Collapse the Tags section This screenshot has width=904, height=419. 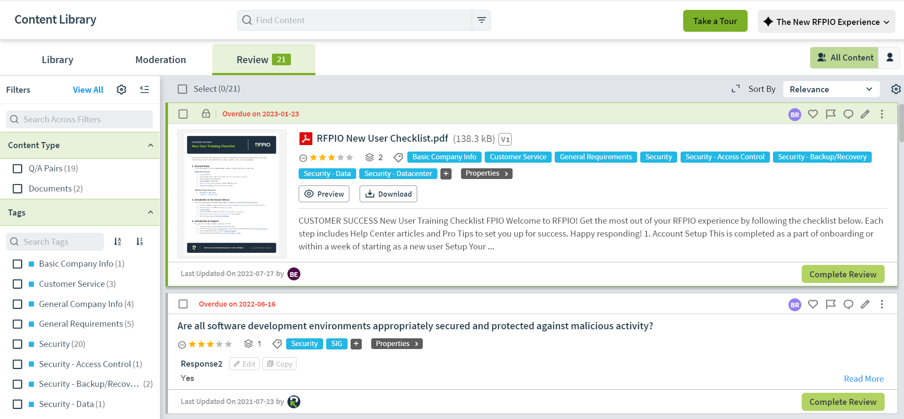(x=150, y=212)
